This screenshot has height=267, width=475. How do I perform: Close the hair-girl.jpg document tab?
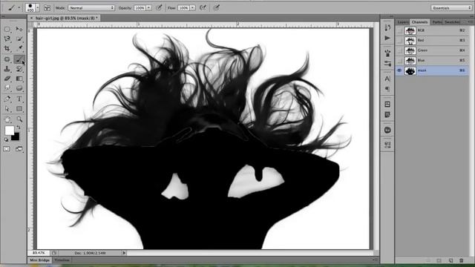point(31,18)
